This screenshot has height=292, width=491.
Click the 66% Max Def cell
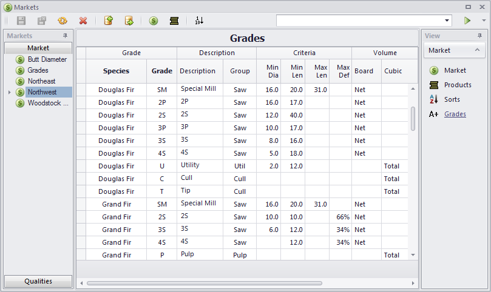coord(340,217)
